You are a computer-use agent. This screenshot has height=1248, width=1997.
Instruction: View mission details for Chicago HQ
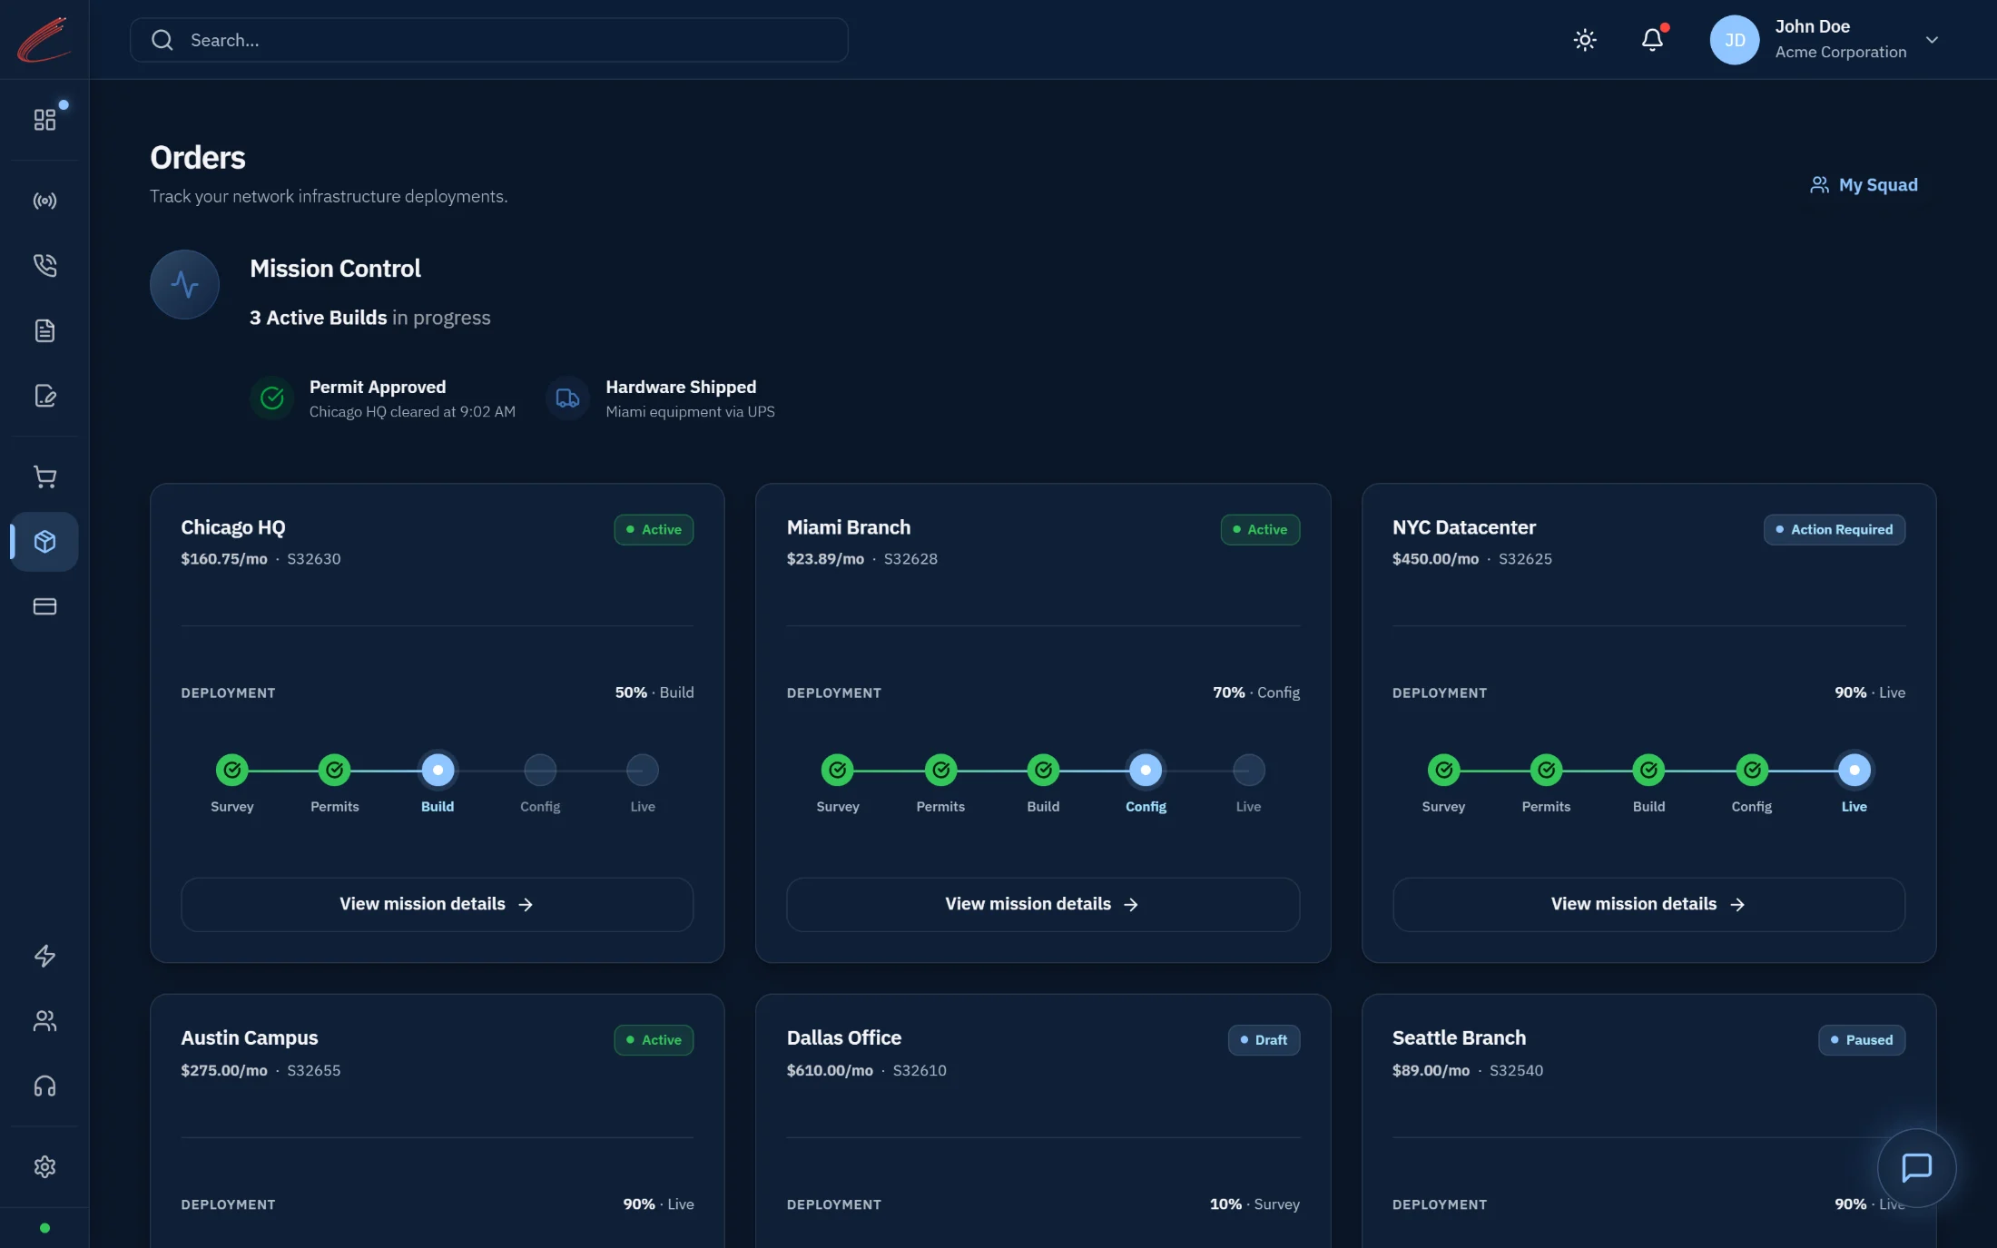(x=437, y=904)
